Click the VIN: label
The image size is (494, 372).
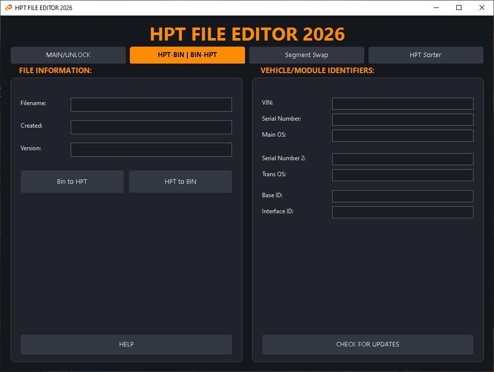pyautogui.click(x=268, y=103)
